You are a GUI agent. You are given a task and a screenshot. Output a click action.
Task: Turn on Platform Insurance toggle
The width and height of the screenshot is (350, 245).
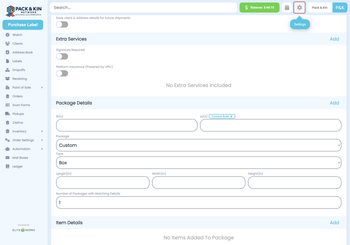point(62,73)
